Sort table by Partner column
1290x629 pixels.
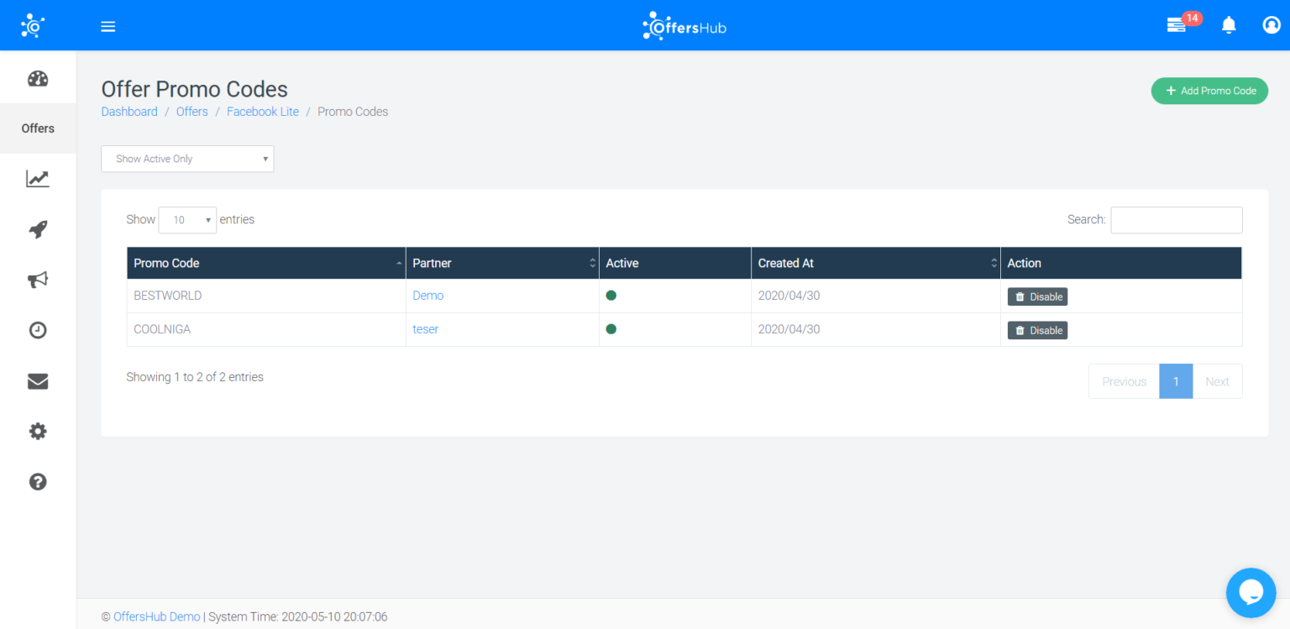pyautogui.click(x=502, y=263)
